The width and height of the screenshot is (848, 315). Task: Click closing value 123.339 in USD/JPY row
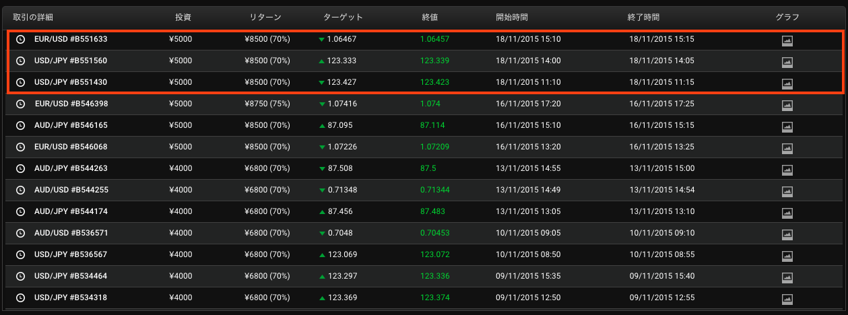[x=434, y=61]
